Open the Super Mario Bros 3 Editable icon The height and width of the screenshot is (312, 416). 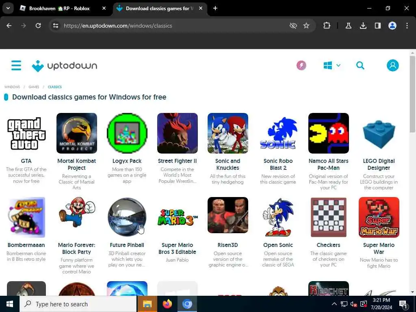coord(178,217)
